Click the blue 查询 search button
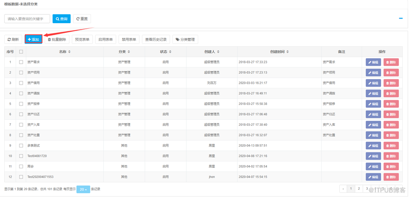 click(x=61, y=19)
